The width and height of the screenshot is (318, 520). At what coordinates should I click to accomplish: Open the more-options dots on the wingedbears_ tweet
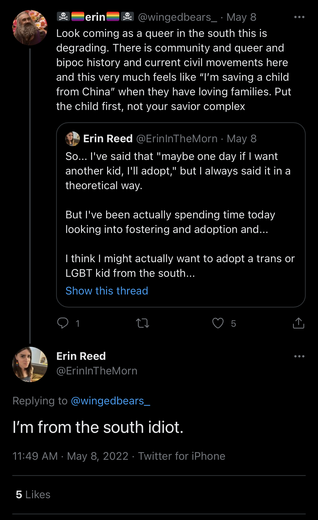pyautogui.click(x=299, y=17)
